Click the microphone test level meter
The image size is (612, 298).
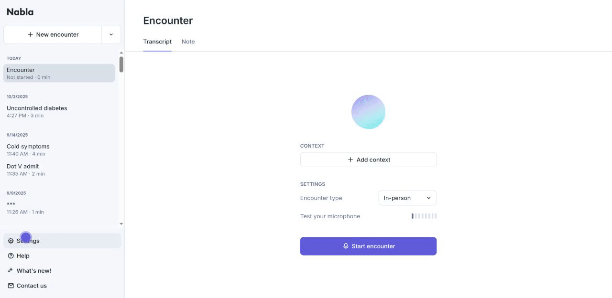point(424,216)
